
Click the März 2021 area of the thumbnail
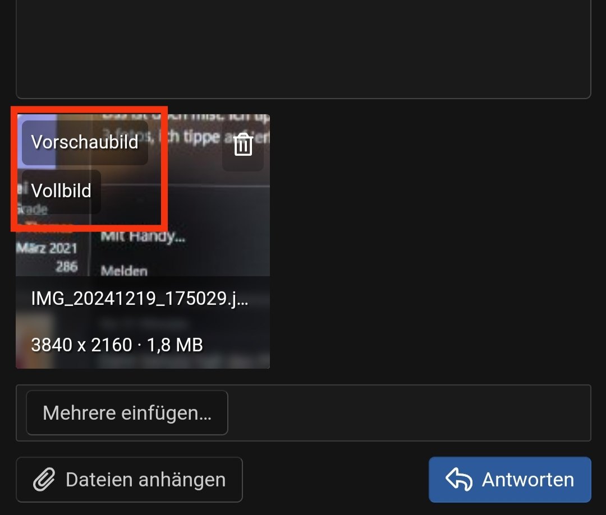47,248
